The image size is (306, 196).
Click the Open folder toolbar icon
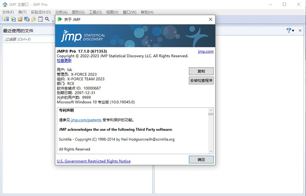(20, 19)
